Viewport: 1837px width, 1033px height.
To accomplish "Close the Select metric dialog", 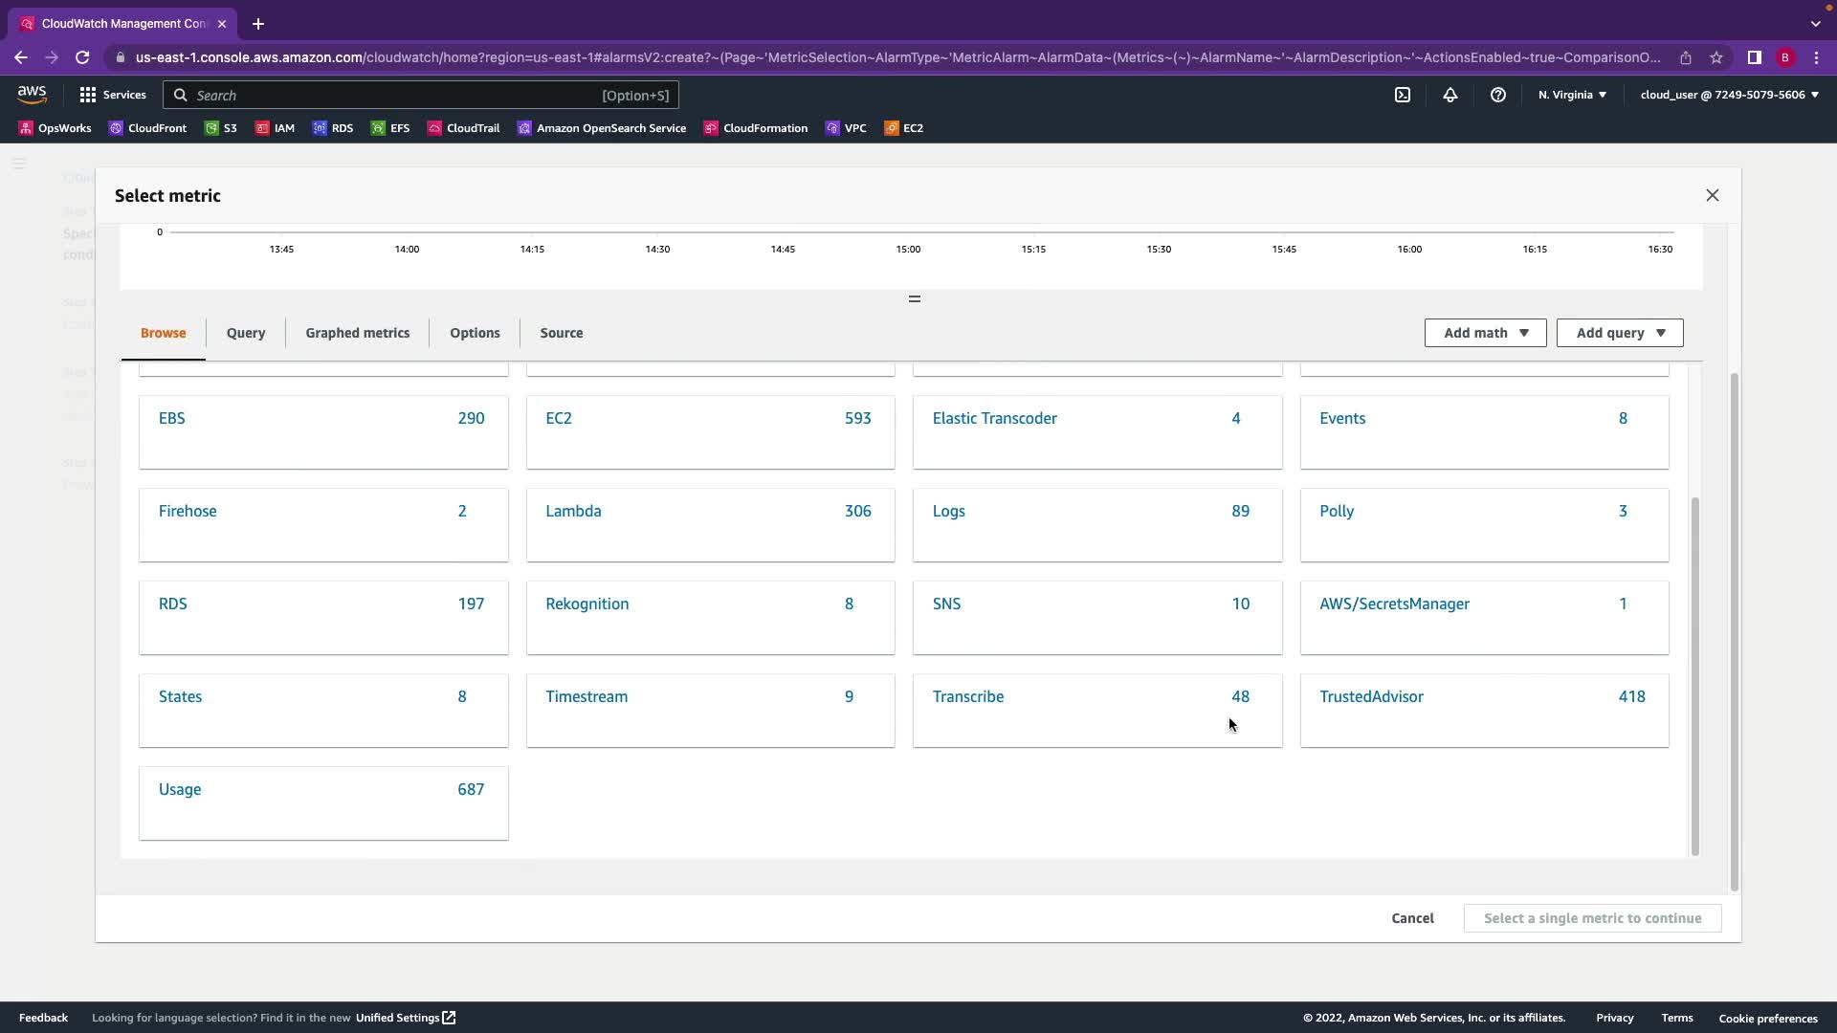I will [x=1713, y=195].
